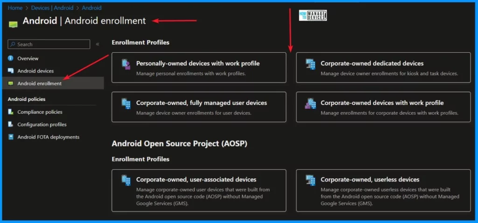Open Corporate-owned, fully managed user devices card

(199, 107)
